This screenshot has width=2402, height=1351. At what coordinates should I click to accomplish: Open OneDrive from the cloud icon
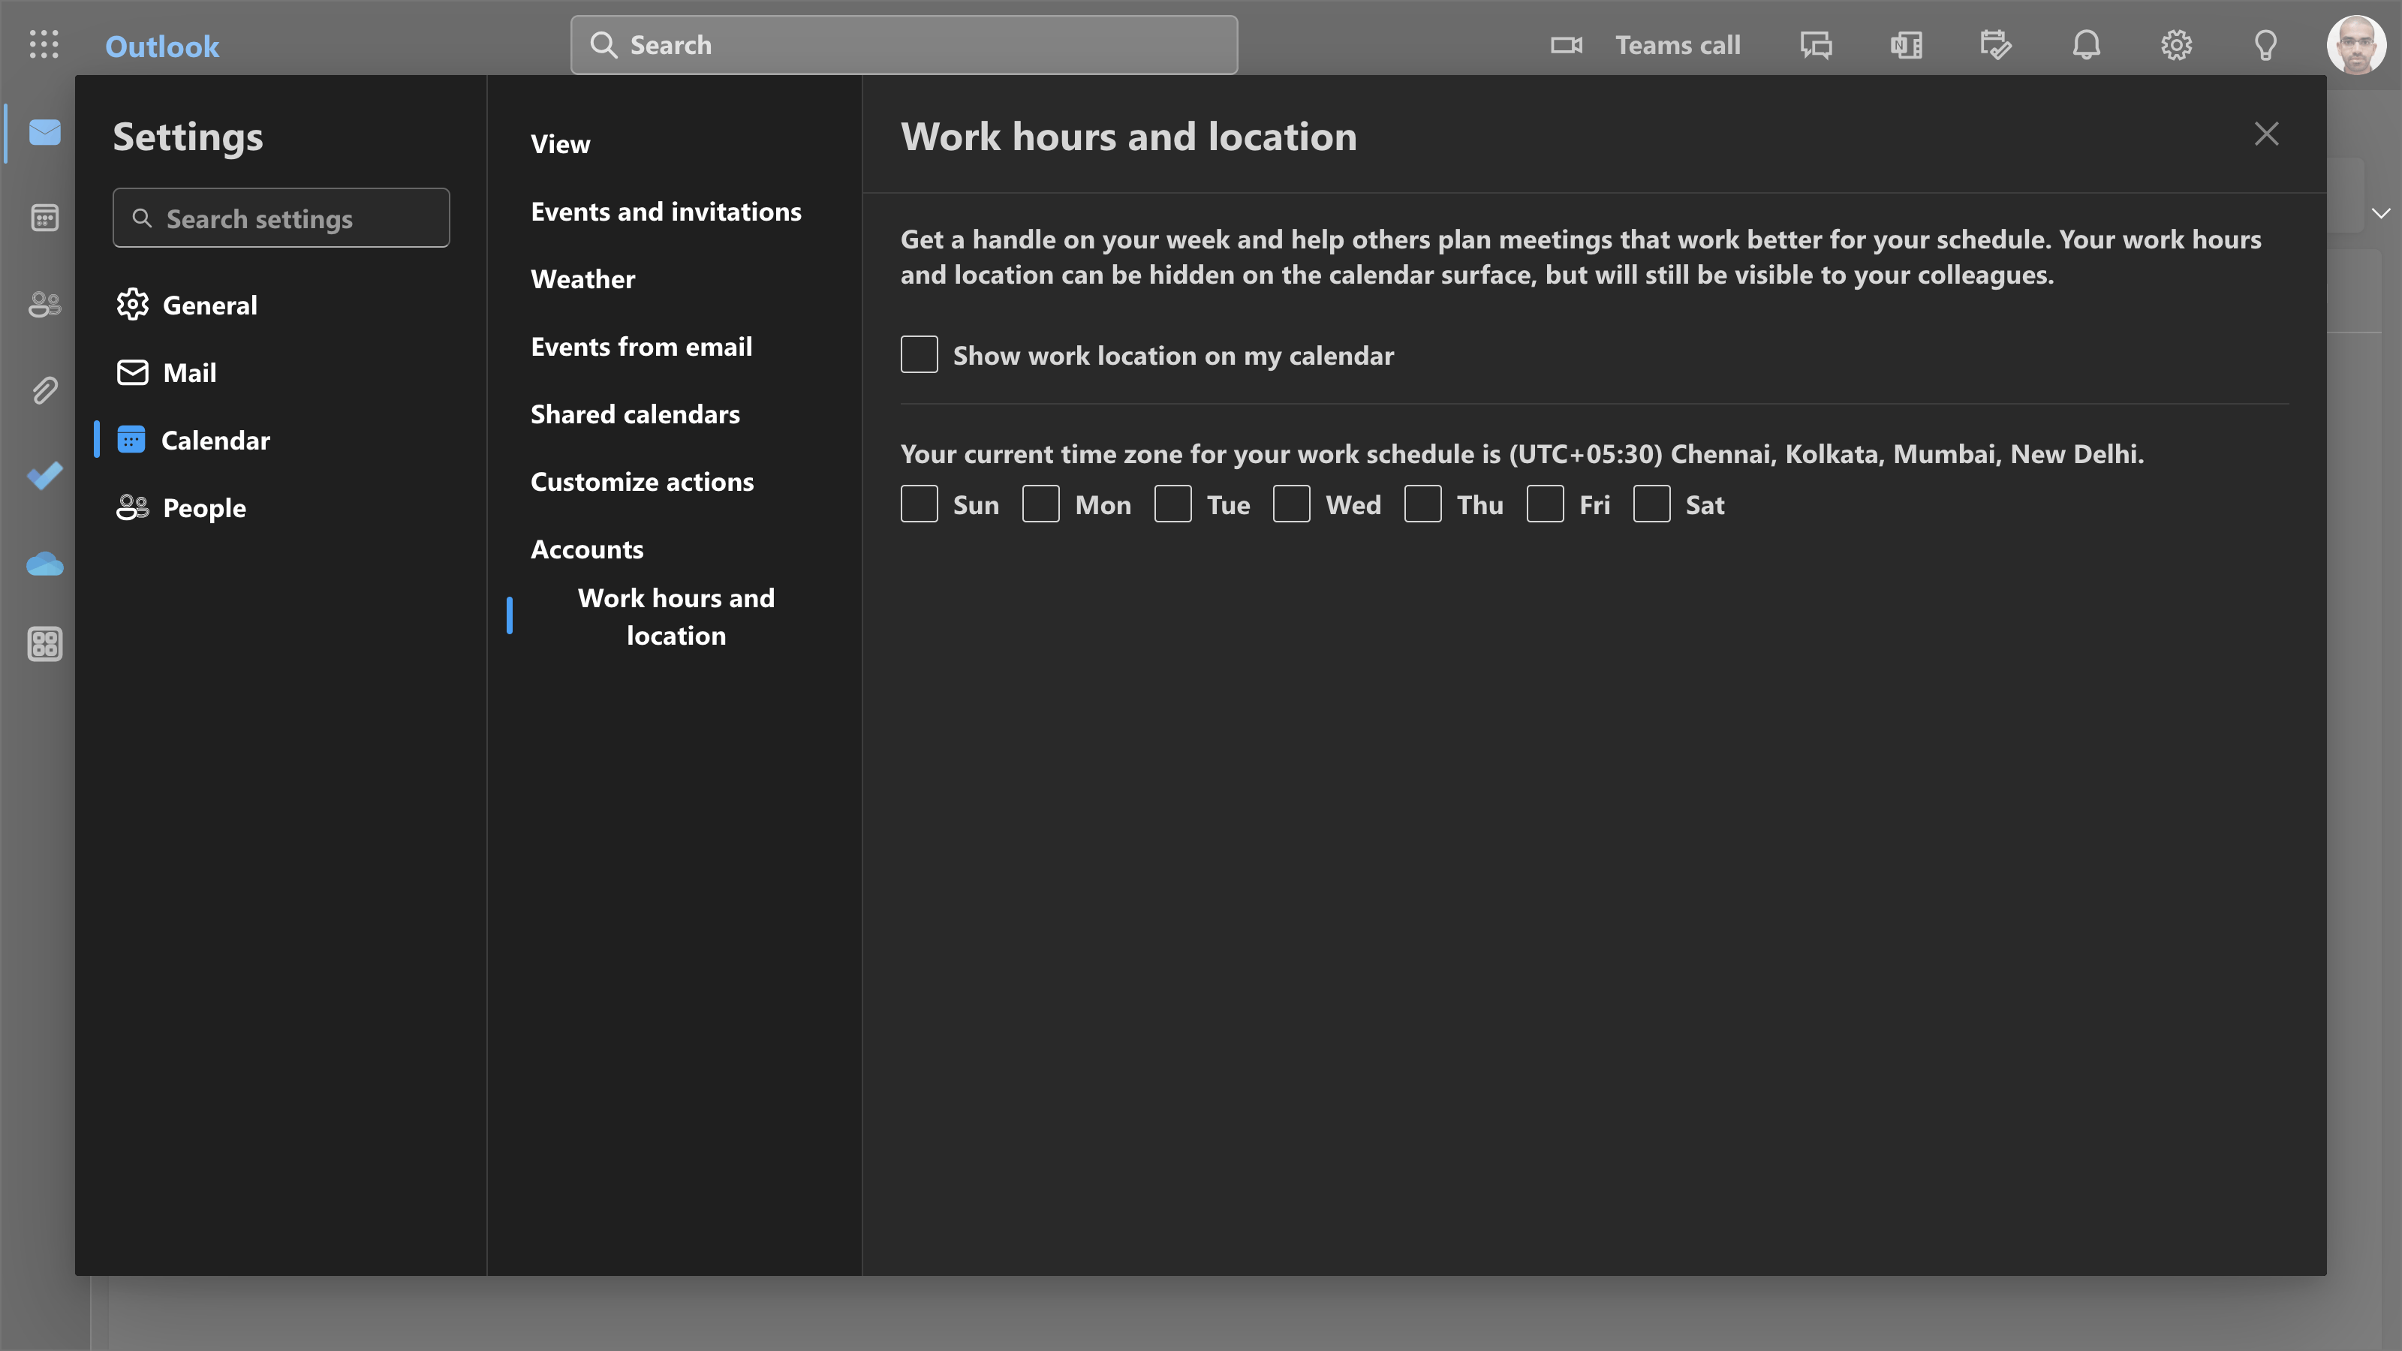[x=44, y=563]
